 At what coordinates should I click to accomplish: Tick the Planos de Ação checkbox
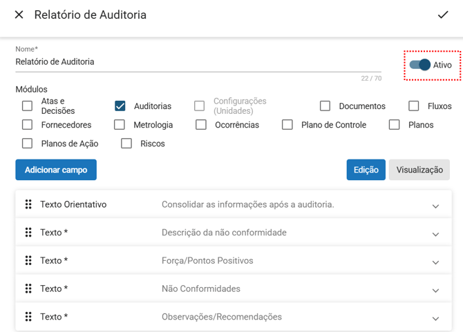[x=28, y=144]
